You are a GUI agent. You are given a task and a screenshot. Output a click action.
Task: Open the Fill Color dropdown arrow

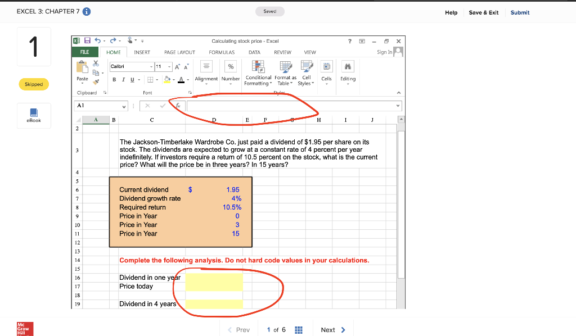point(173,79)
